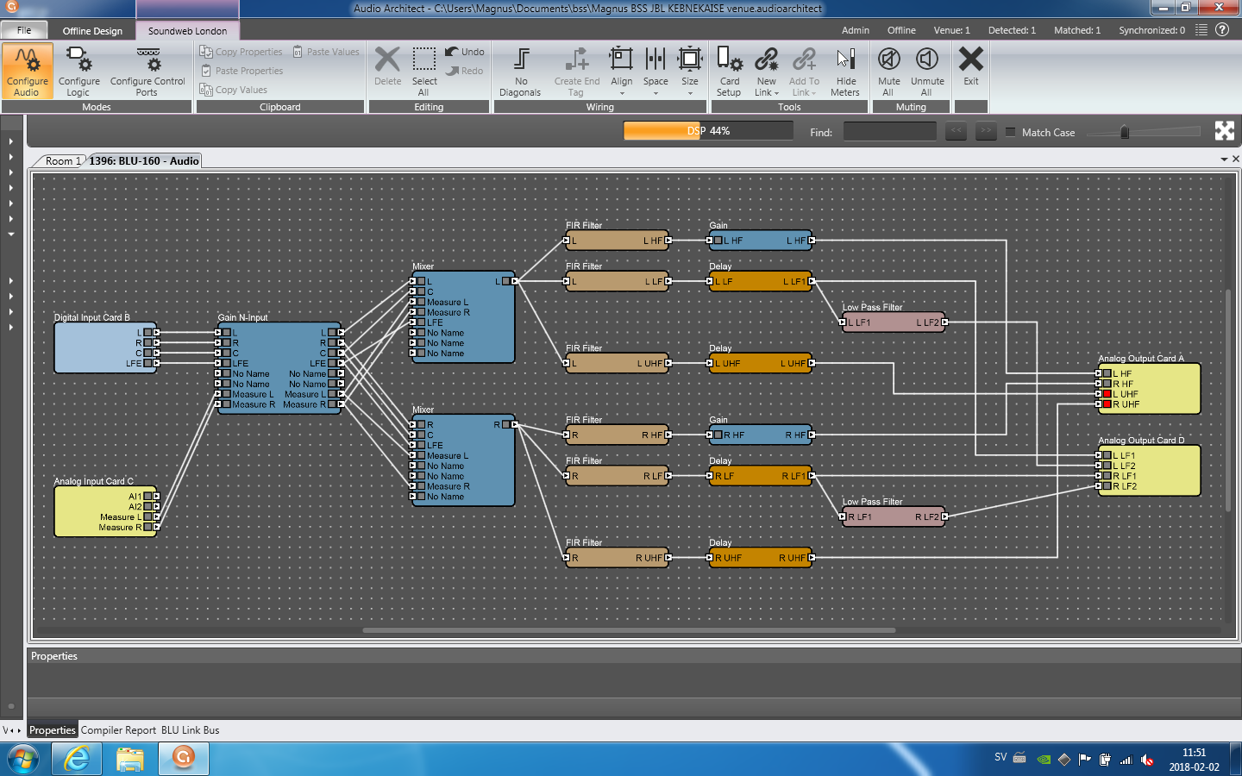Screen dimensions: 1242x776
Task: Toggle L LF1 box on Output Card D
Action: tap(1107, 455)
